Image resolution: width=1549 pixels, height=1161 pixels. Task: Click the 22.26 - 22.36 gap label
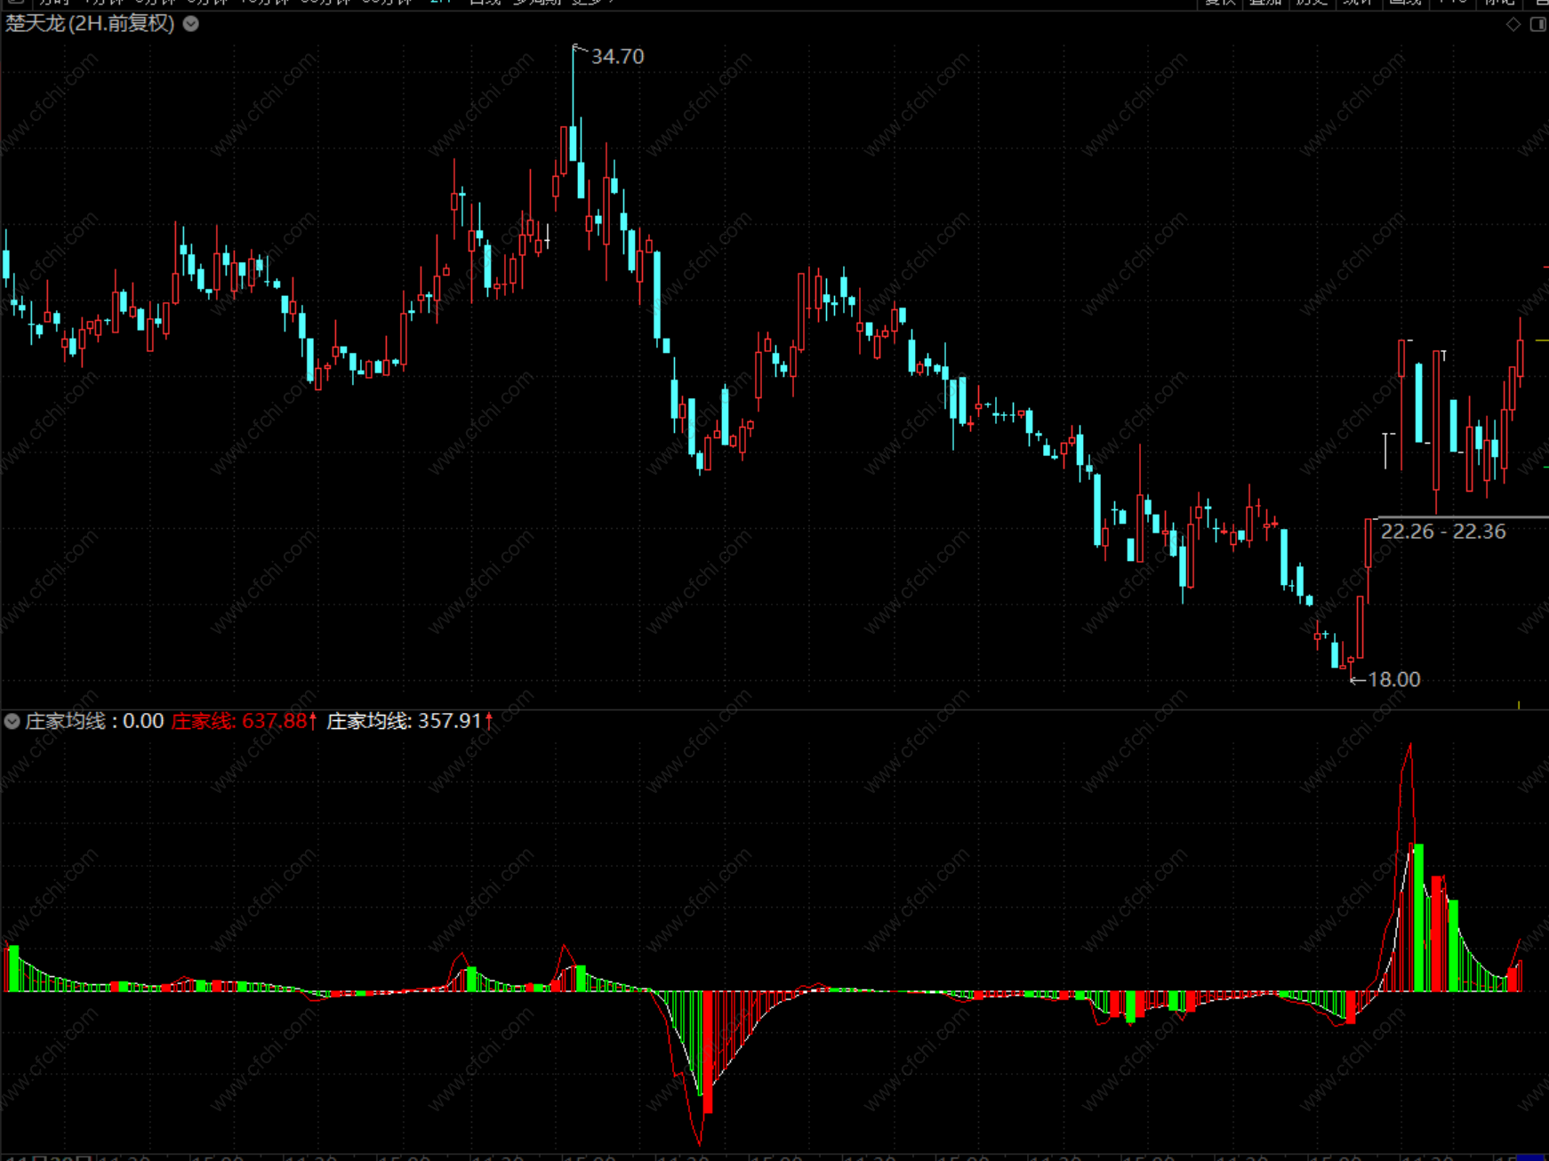coord(1443,532)
